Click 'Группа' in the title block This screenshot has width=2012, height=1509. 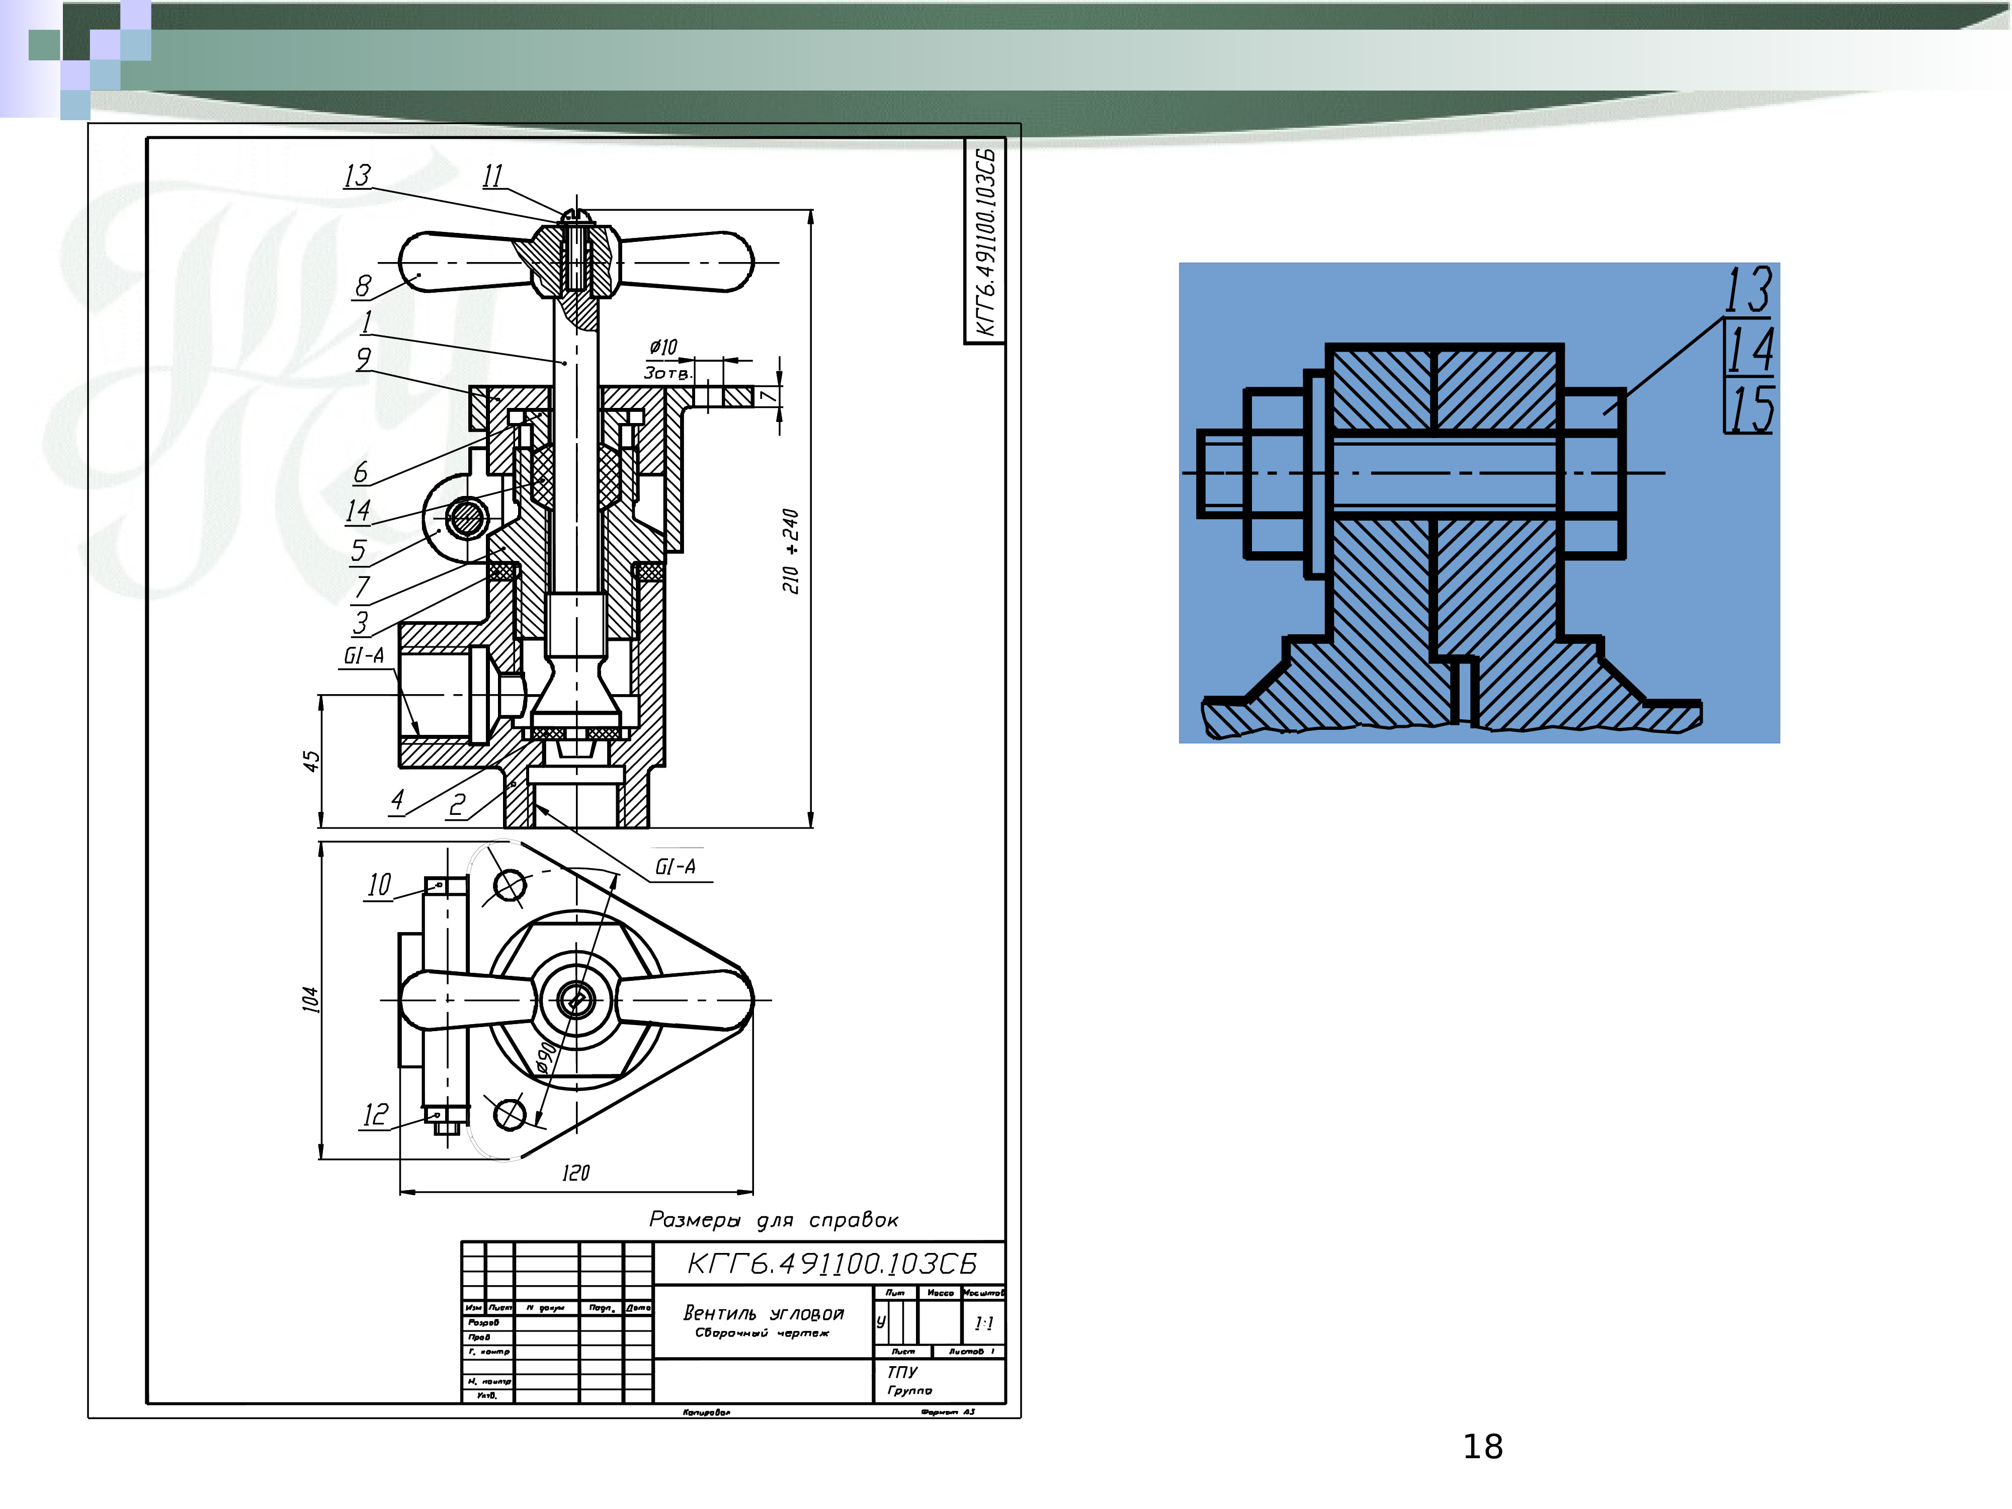(909, 1391)
